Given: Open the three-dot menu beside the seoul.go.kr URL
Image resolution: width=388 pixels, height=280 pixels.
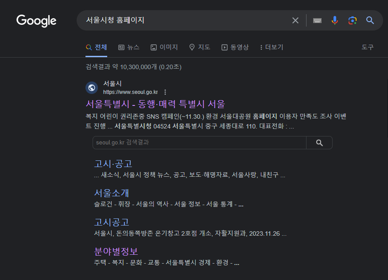Looking at the screenshot, I should click(x=165, y=92).
